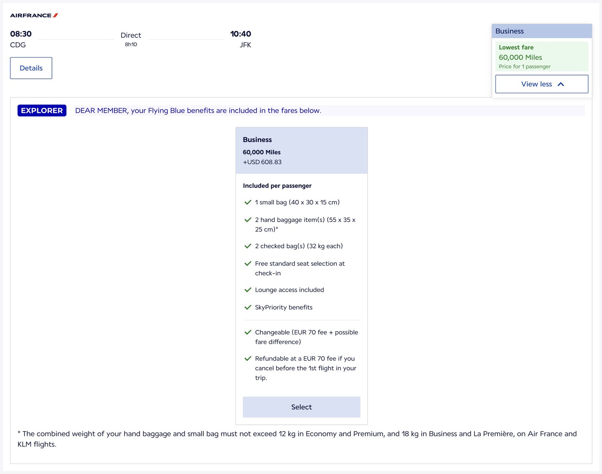Click checkmark next to 1 small bag
This screenshot has height=474, width=602.
coord(248,202)
